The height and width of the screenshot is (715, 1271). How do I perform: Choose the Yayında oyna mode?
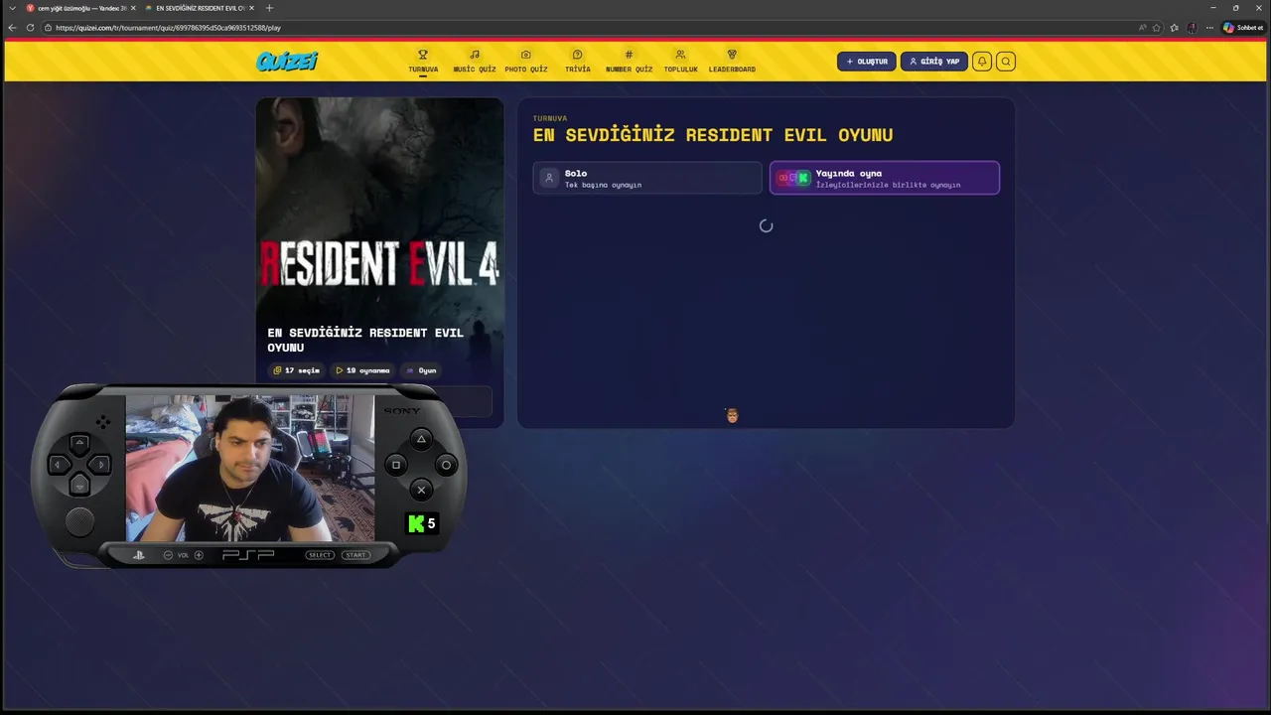tap(885, 178)
